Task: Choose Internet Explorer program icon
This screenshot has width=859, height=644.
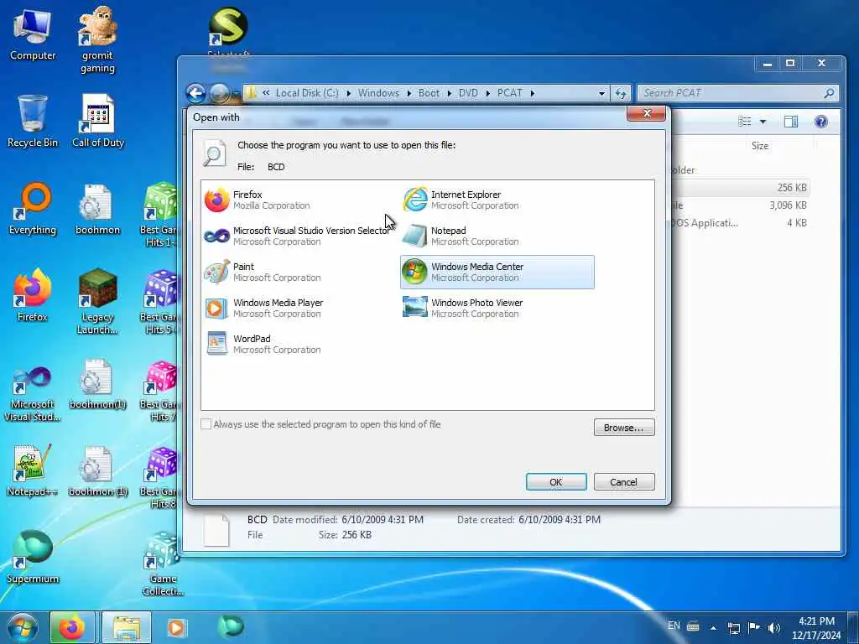Action: pyautogui.click(x=414, y=200)
